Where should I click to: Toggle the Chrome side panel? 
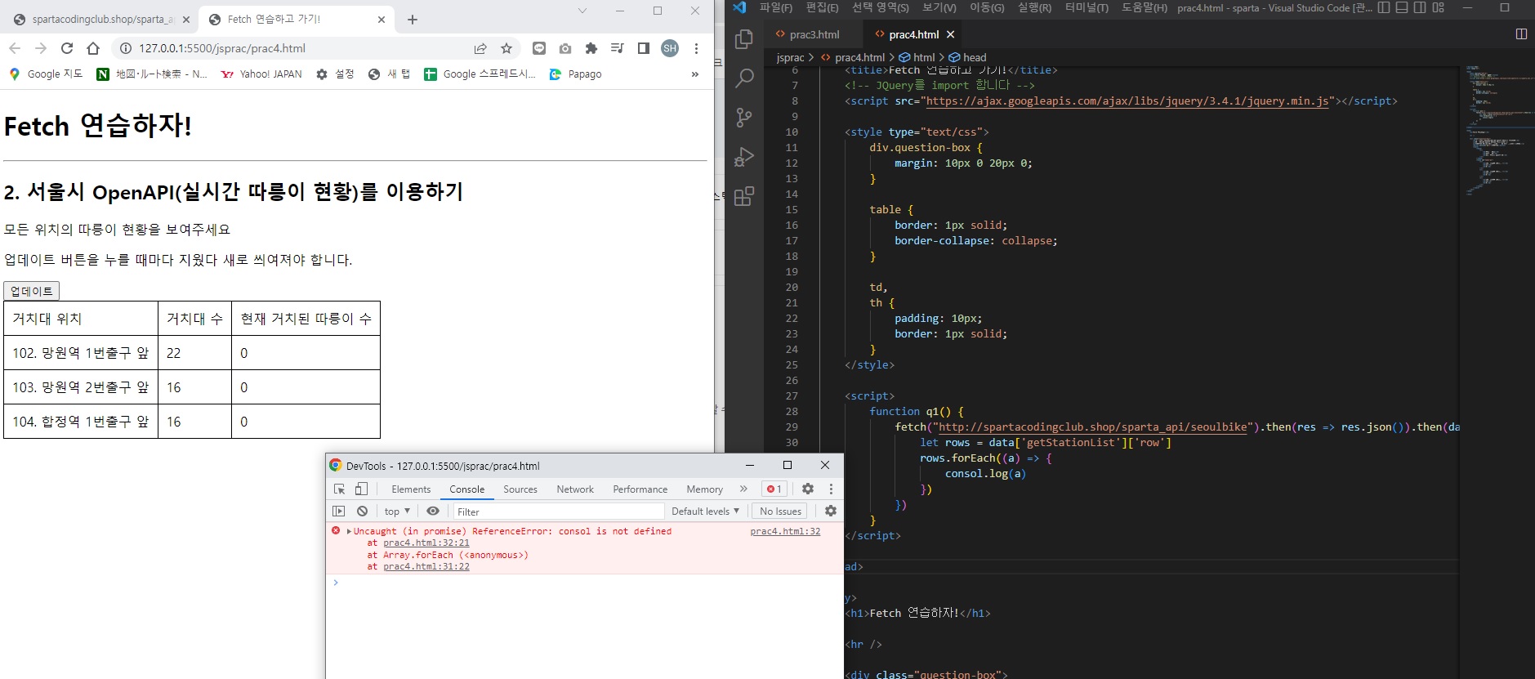click(x=644, y=48)
